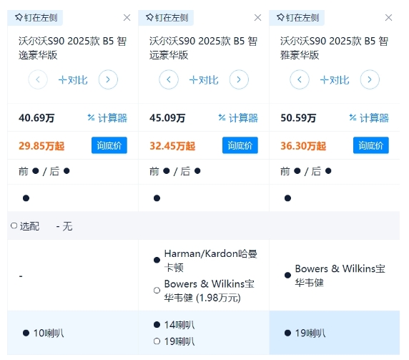Switch to the next trim in the 智远豪华版 column

pyautogui.click(x=239, y=79)
